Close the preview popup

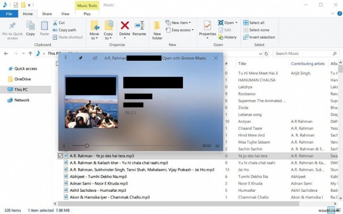pyautogui.click(x=216, y=58)
